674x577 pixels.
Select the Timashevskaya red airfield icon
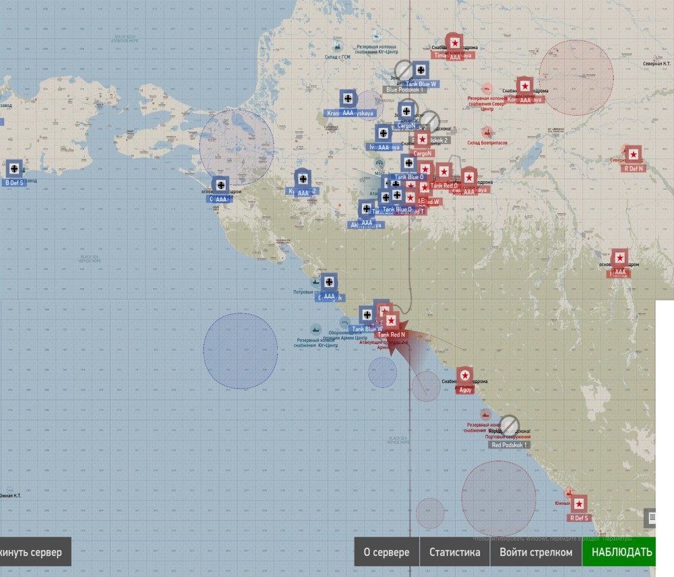454,43
